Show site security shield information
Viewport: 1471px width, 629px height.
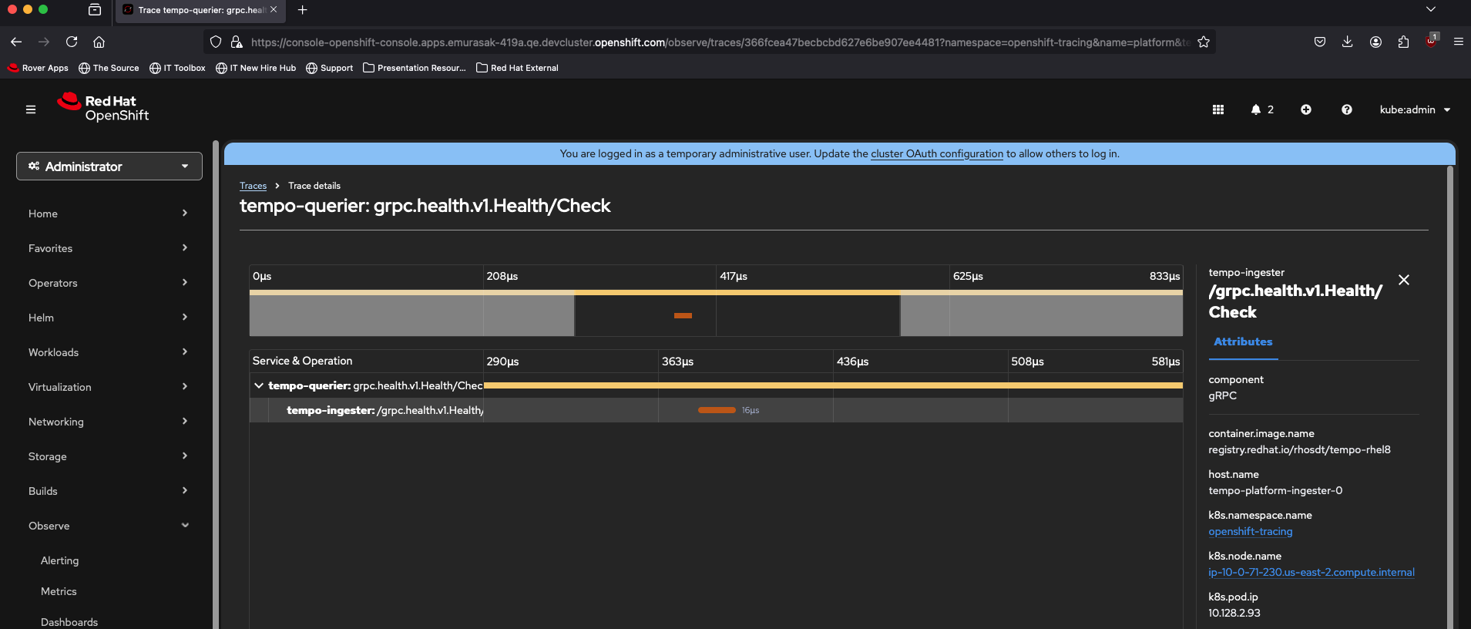(216, 42)
